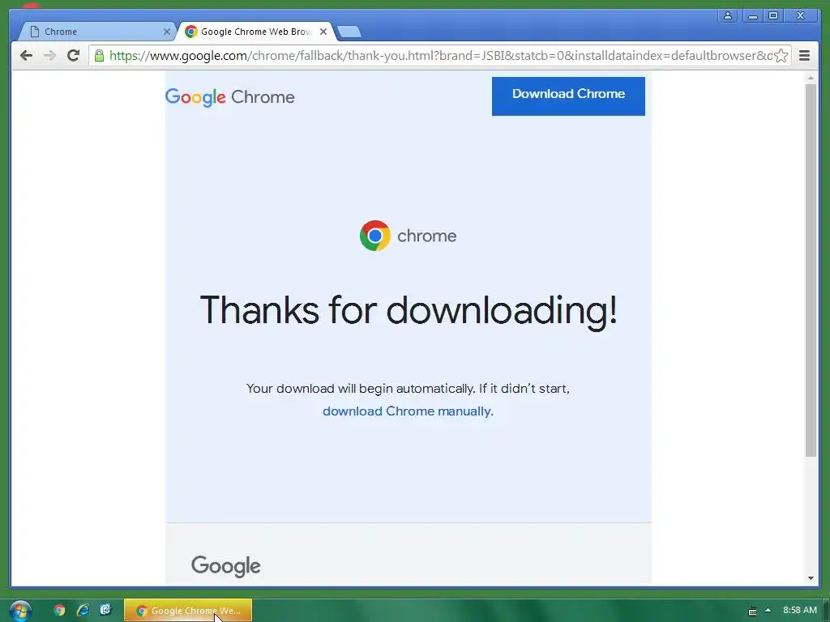The height and width of the screenshot is (622, 830).
Task: Close the Google Chrome Web Browser tab
Action: pos(323,32)
